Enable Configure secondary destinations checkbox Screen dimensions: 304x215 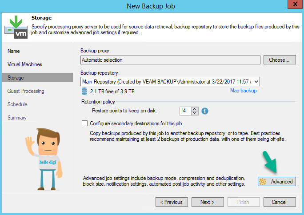coord(84,123)
